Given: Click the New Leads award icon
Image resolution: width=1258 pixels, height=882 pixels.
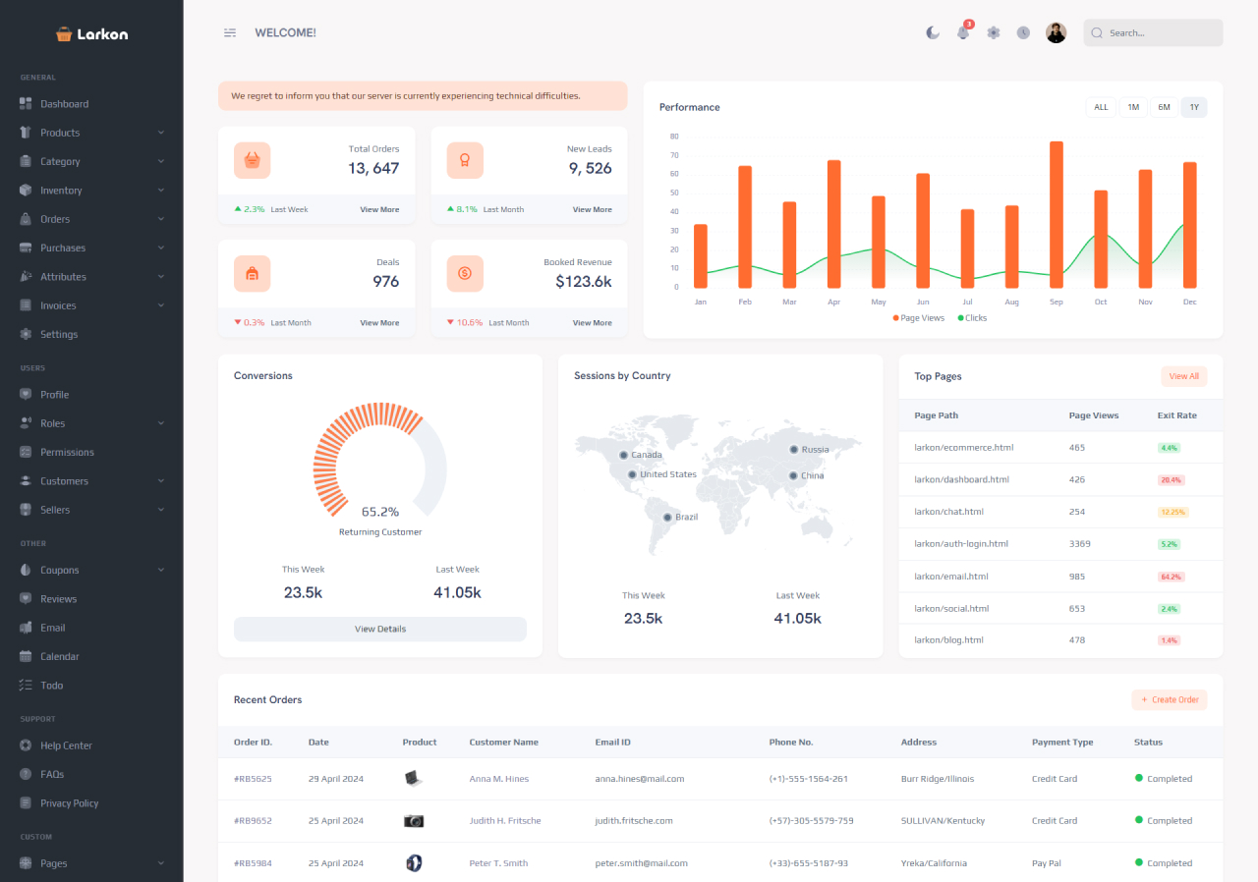Looking at the screenshot, I should 465,160.
